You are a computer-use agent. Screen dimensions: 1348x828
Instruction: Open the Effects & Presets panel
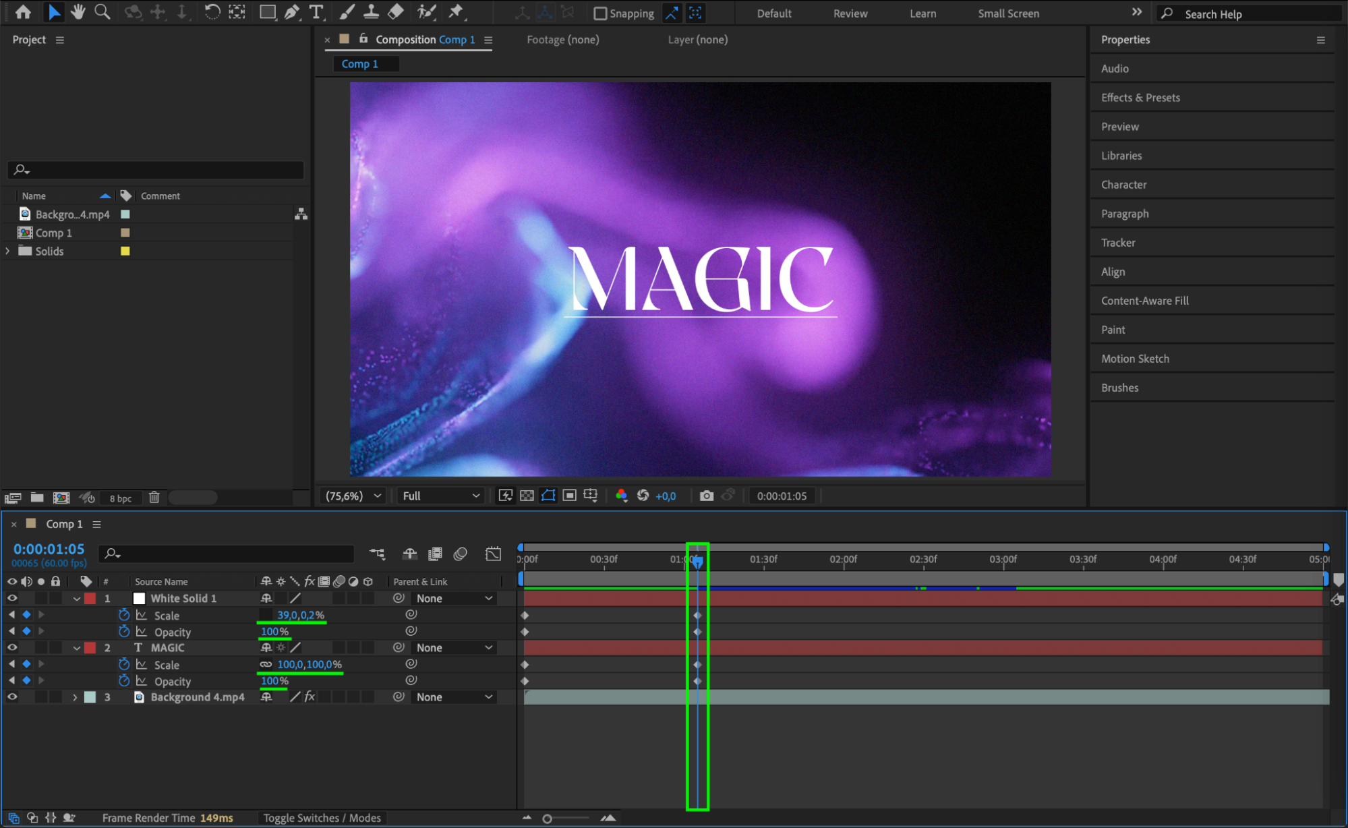pos(1140,98)
